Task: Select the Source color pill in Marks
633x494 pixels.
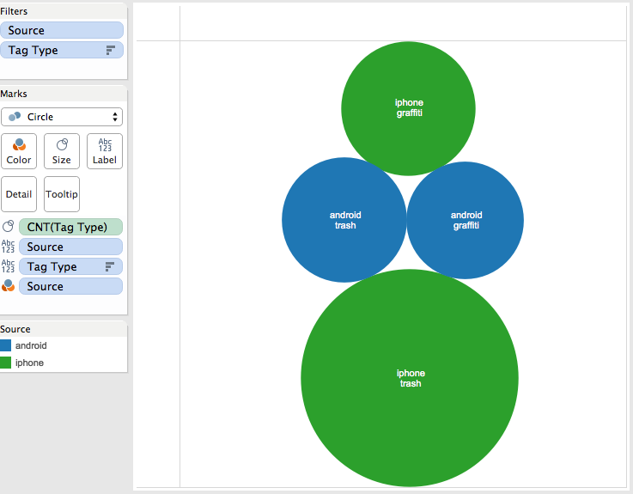Action: pyautogui.click(x=70, y=286)
